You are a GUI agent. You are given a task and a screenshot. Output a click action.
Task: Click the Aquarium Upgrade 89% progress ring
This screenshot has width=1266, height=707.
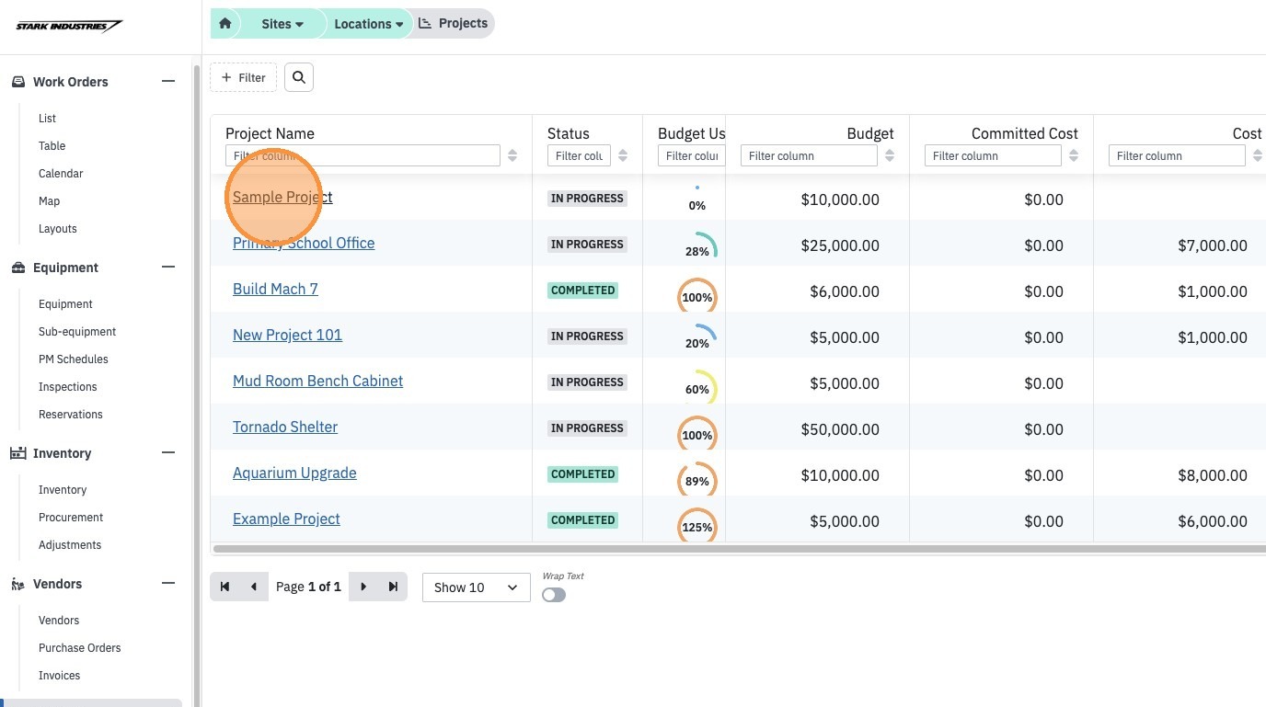click(697, 481)
